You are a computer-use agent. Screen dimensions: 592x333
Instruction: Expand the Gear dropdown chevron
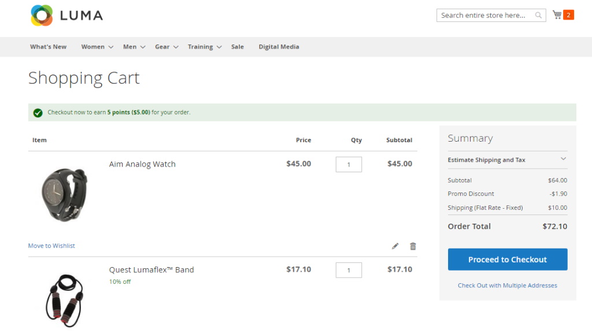pyautogui.click(x=176, y=47)
